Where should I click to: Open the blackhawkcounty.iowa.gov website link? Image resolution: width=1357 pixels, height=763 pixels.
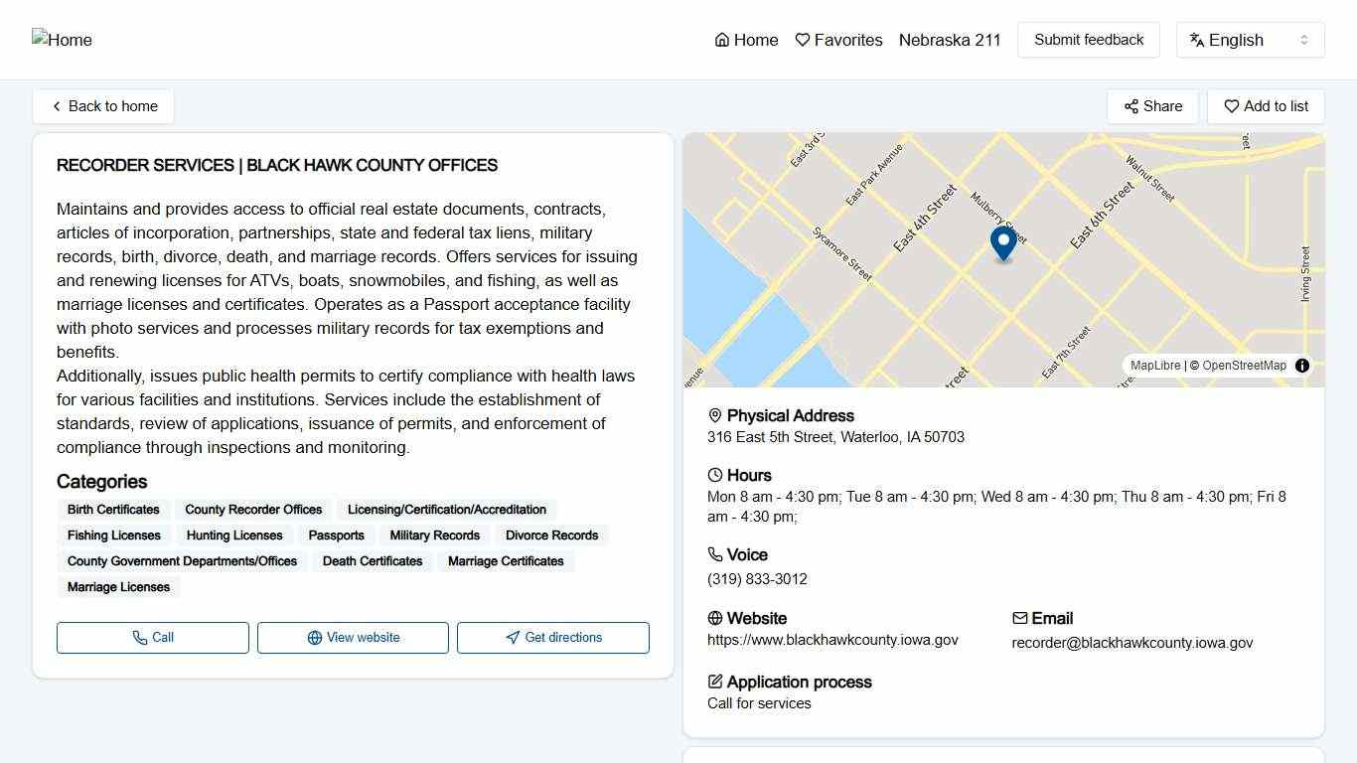(x=832, y=640)
